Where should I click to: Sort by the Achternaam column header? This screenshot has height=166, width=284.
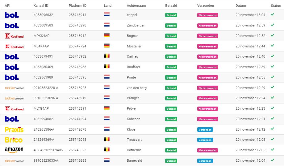tap(136, 6)
